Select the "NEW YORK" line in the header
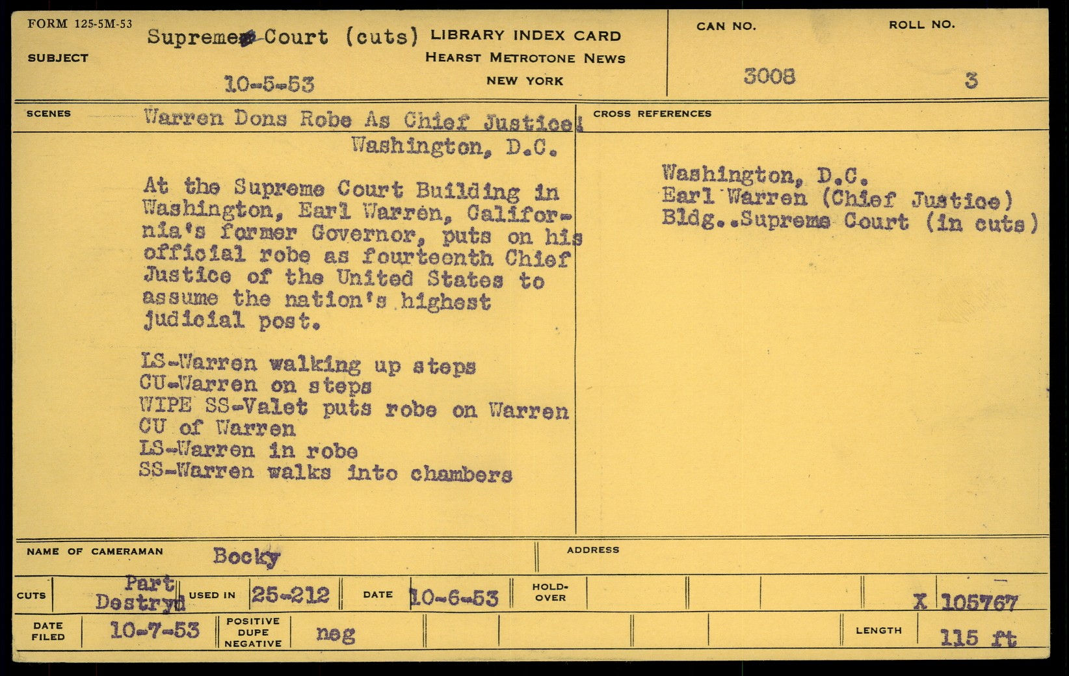Image resolution: width=1069 pixels, height=676 pixels. tap(525, 81)
